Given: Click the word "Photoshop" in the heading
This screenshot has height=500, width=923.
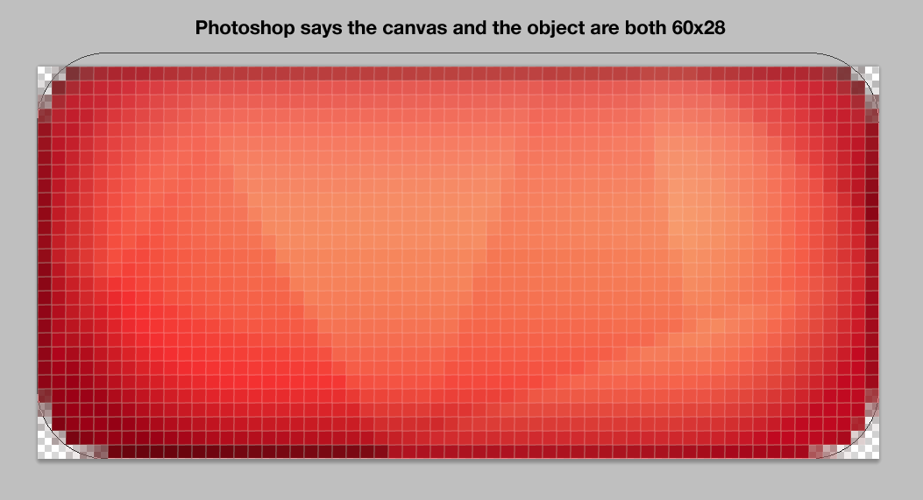Looking at the screenshot, I should coord(245,28).
